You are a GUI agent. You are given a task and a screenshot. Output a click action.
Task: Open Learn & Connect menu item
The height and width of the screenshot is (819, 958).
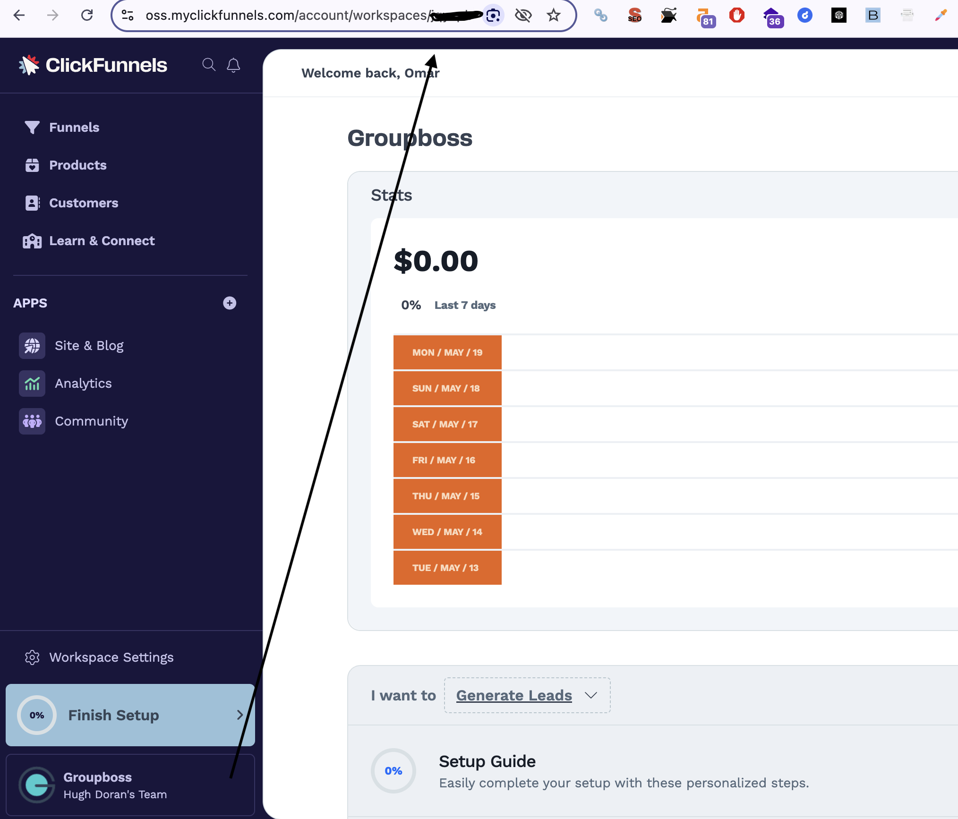tap(102, 241)
